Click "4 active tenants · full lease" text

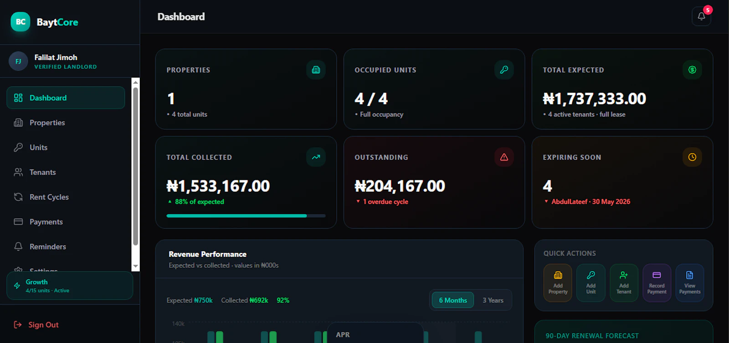(x=587, y=114)
